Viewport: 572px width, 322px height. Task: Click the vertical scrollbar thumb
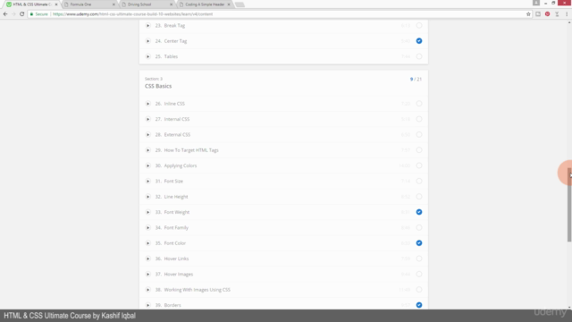(x=569, y=205)
